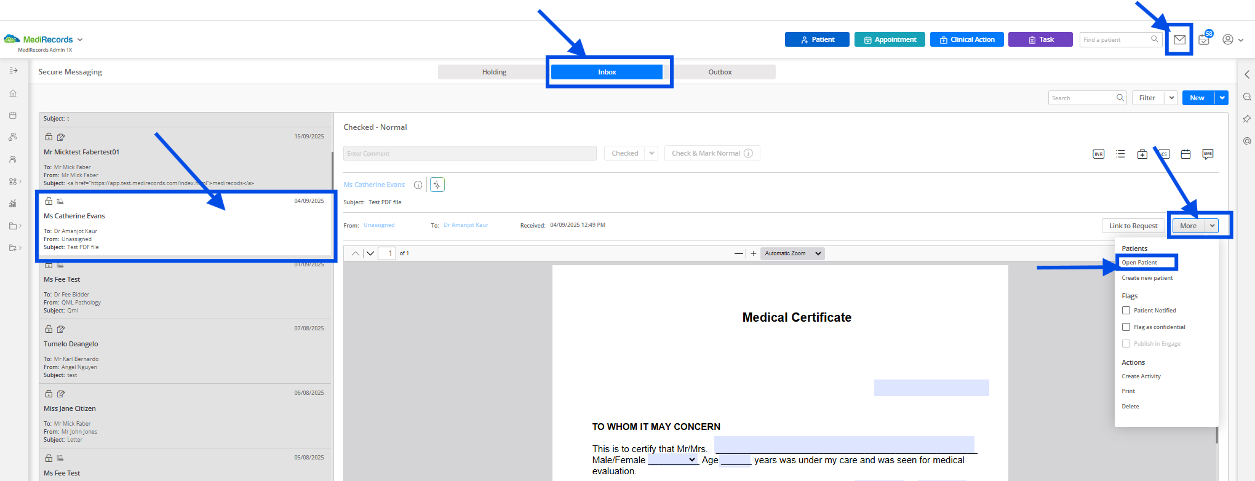Switch to the Holding tab

[x=494, y=72]
